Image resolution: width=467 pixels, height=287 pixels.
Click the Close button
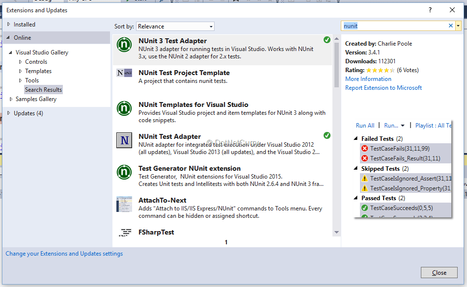(x=439, y=272)
